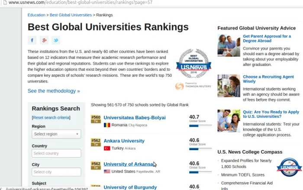Screen dimensions: 303x190
Task: Click the page document icon in address bar
Action: (5, 2)
